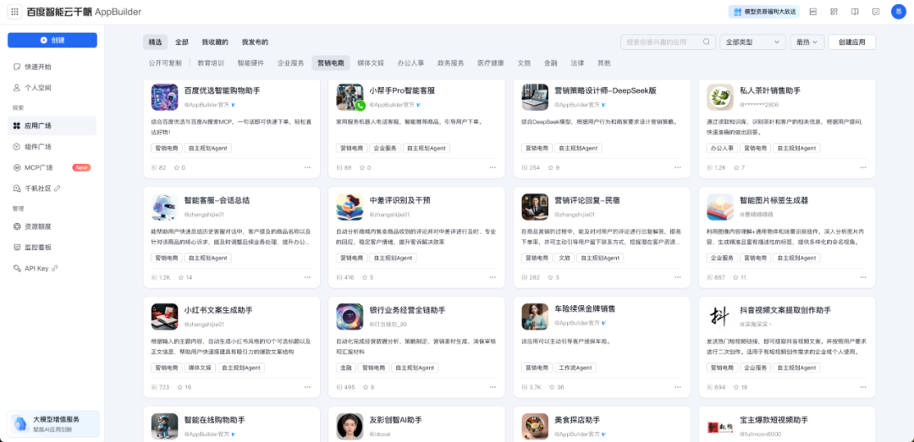Image resolution: width=914 pixels, height=442 pixels.
Task: Open more options on 智能图片标签生成器 card
Action: [x=862, y=277]
